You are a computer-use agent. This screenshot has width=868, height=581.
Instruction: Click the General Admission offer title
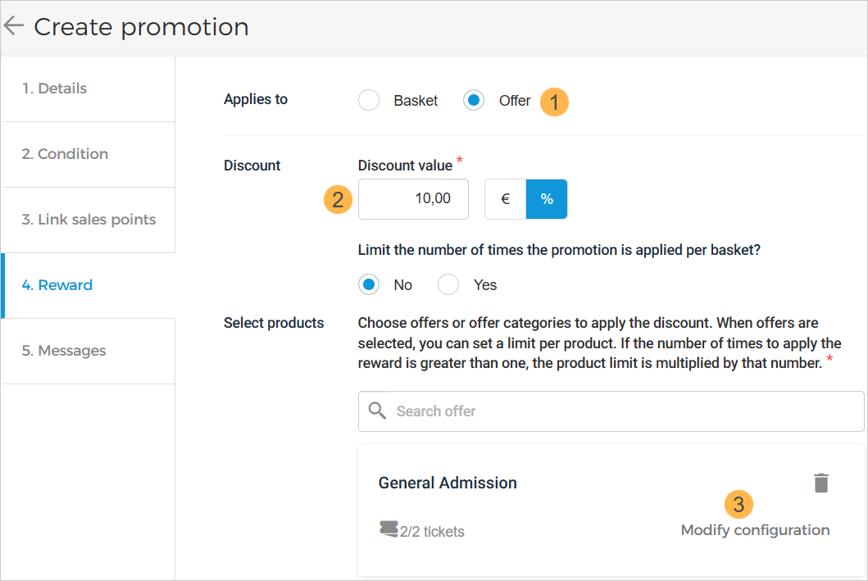pyautogui.click(x=448, y=483)
